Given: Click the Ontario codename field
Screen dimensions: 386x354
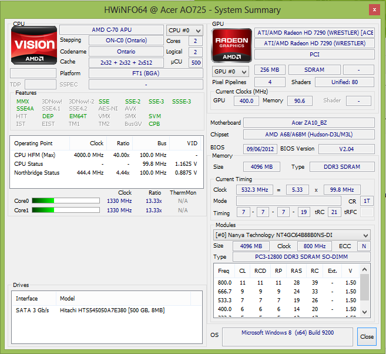Looking at the screenshot, I should [126, 52].
